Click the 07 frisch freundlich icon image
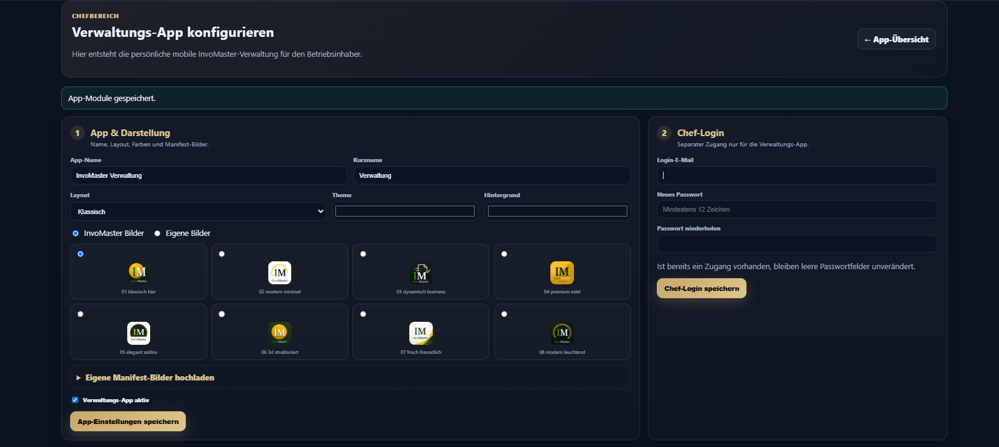The image size is (999, 447). click(x=421, y=333)
